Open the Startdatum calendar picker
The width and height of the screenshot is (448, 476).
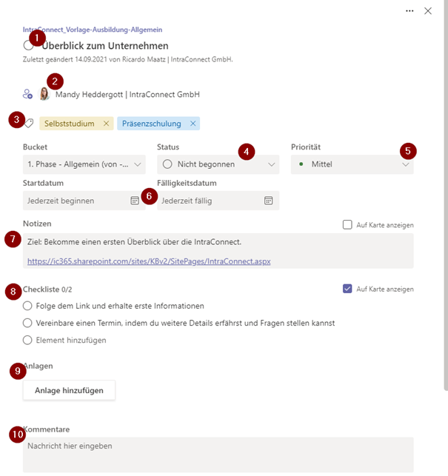[x=135, y=201]
